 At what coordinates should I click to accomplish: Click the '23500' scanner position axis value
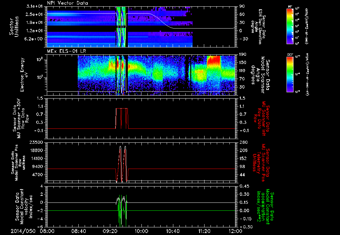[x=36, y=142]
